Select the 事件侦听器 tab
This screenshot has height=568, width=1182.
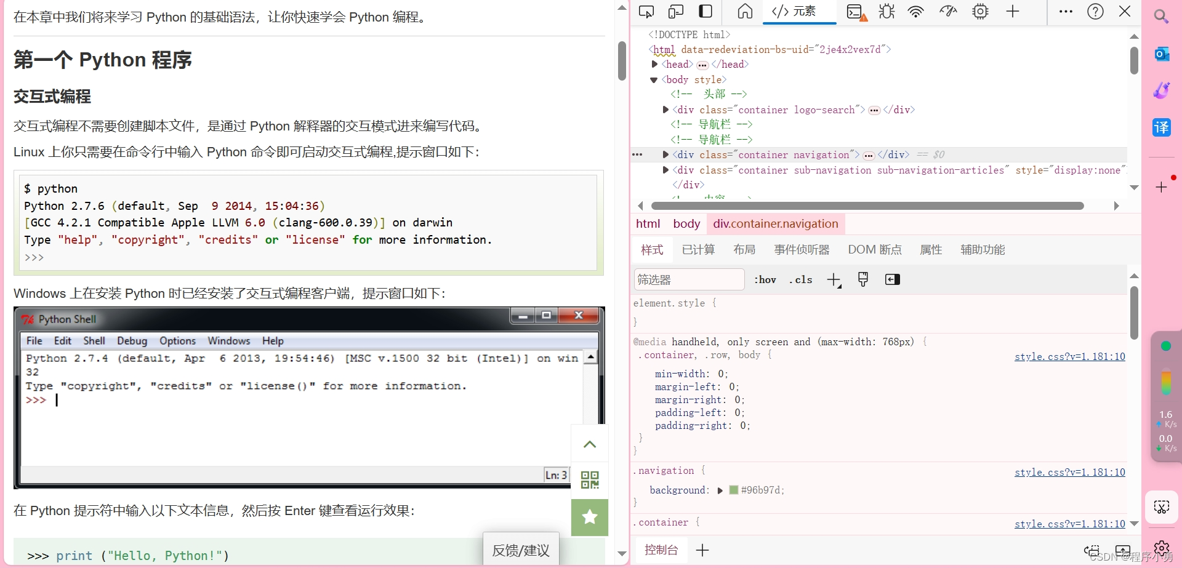[802, 250]
